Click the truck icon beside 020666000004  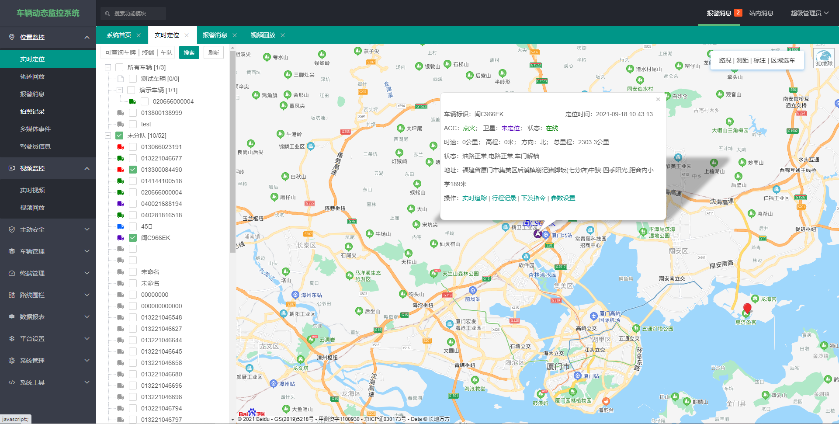tap(132, 101)
